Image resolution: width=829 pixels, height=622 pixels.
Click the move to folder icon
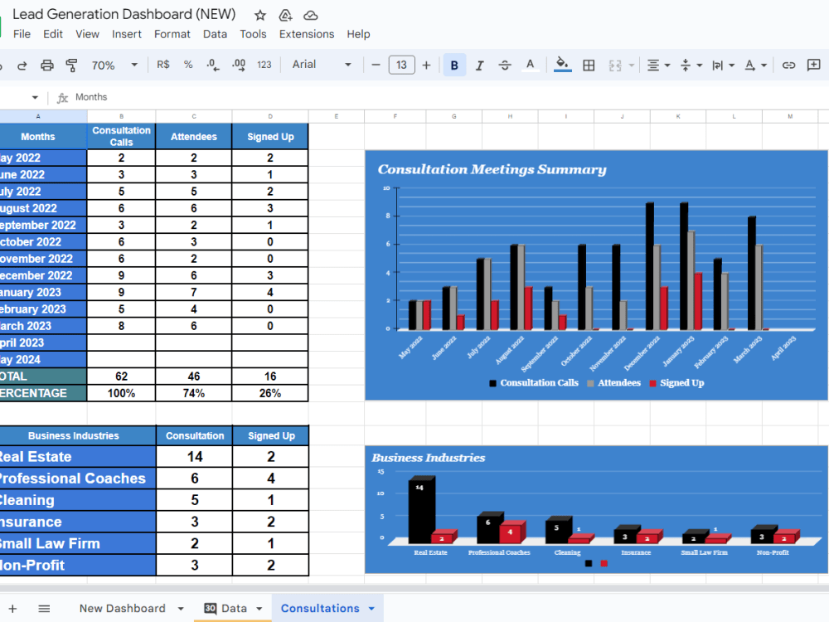click(x=285, y=15)
